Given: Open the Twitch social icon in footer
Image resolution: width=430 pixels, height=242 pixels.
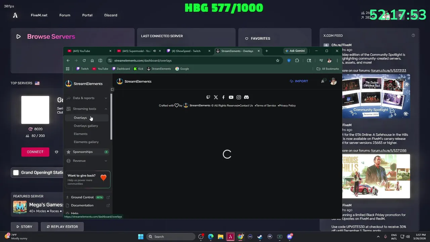Looking at the screenshot, I should 208,97.
